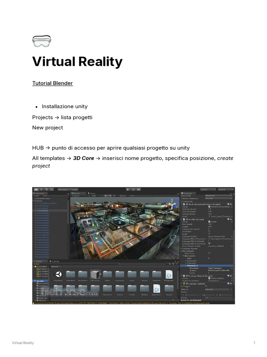Expand Element 1 in Receivers
This screenshot has height=357, width=267.
point(186,263)
